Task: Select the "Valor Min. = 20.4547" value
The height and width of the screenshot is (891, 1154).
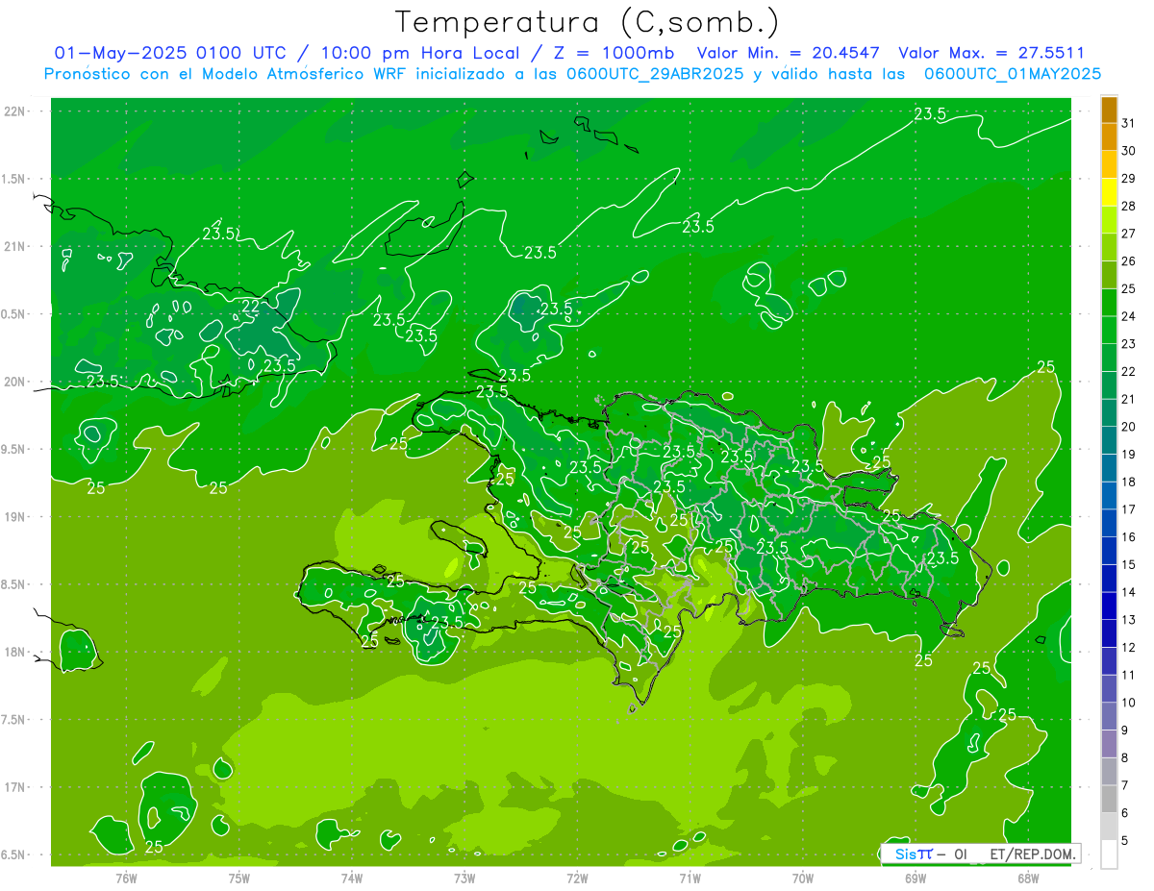Action: 789,53
